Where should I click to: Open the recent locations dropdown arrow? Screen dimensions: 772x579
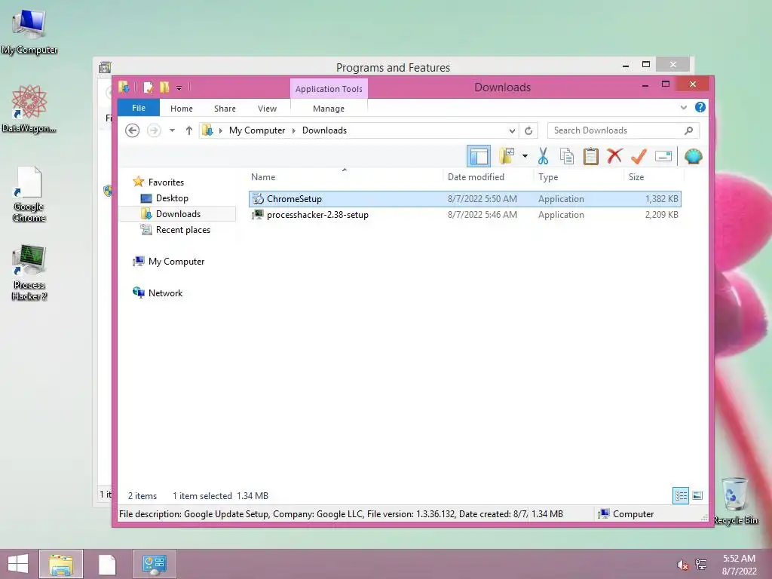[172, 130]
